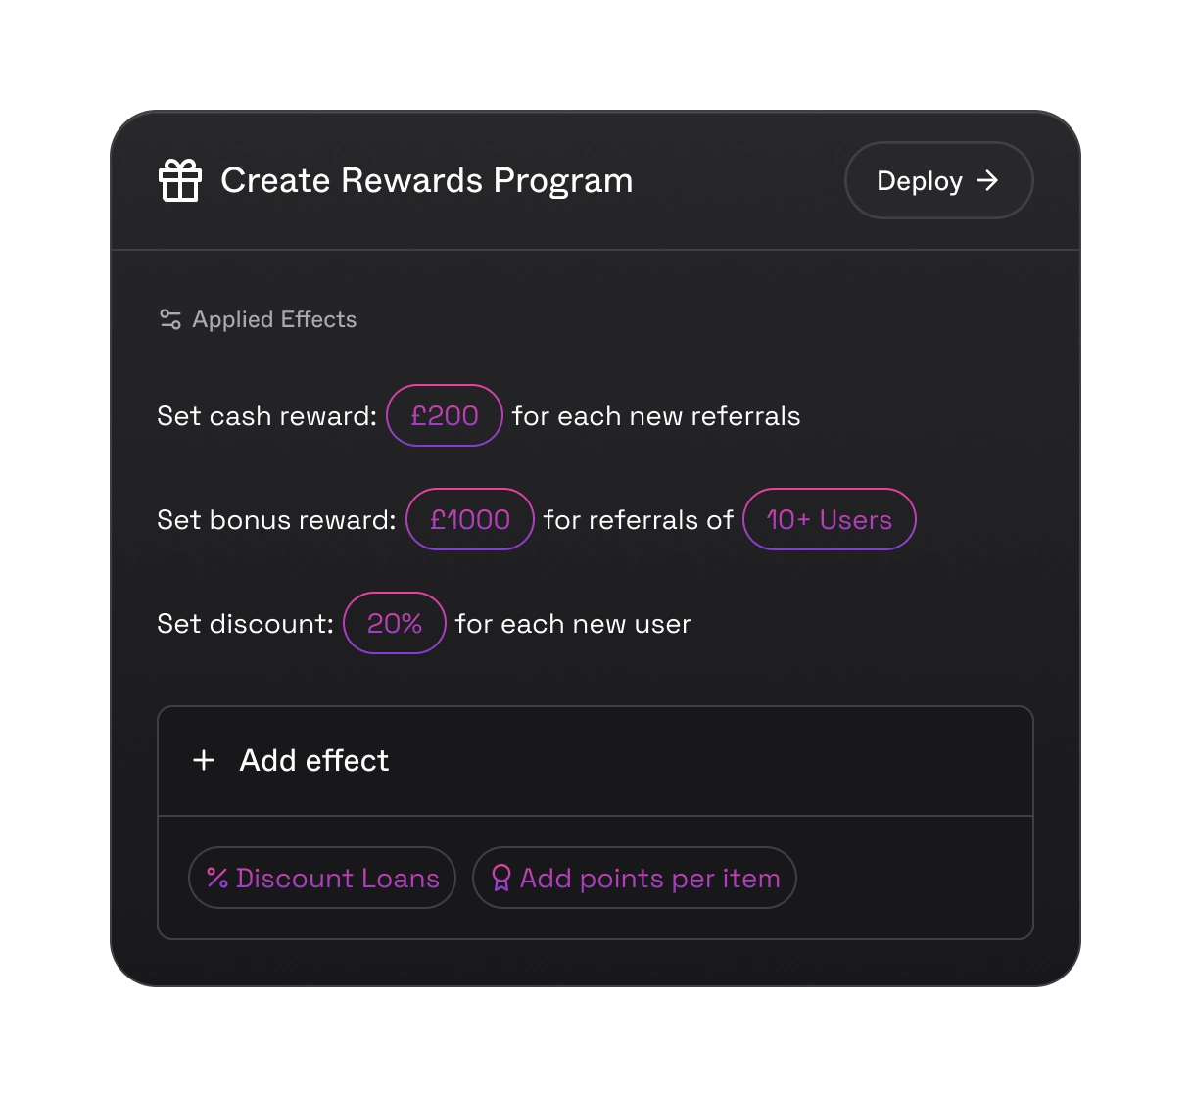
Task: Click the Add effect option
Action: 313,761
